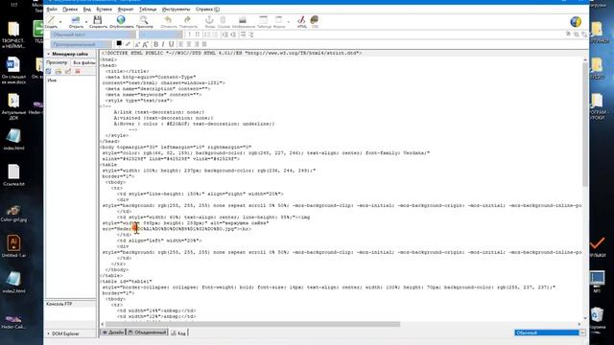Click the edit sites icon in Site Manager

pos(68,71)
